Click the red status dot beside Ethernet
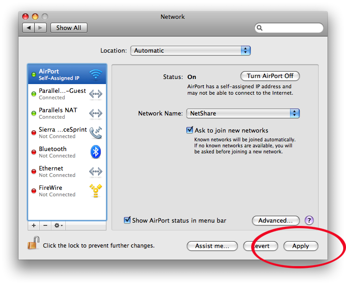The width and height of the screenshot is (346, 285). pos(34,171)
